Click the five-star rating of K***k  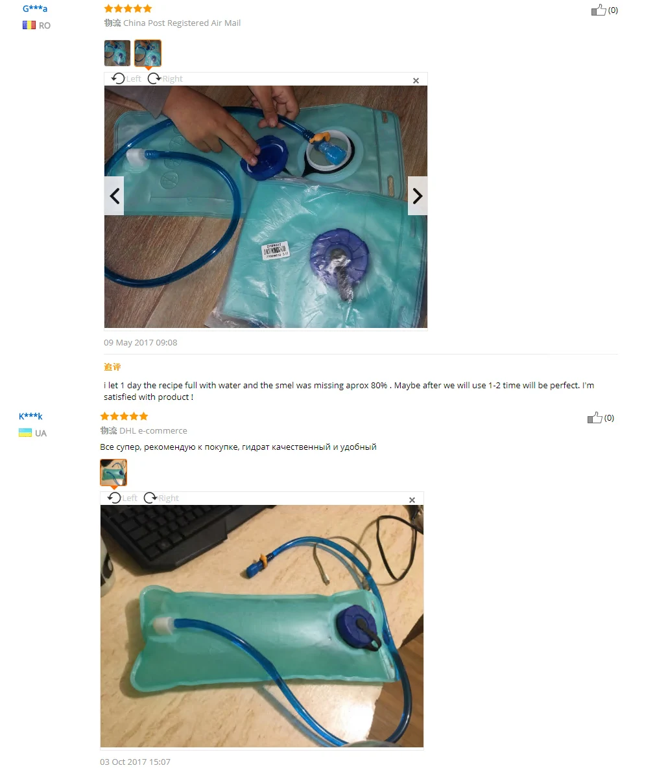(x=125, y=416)
